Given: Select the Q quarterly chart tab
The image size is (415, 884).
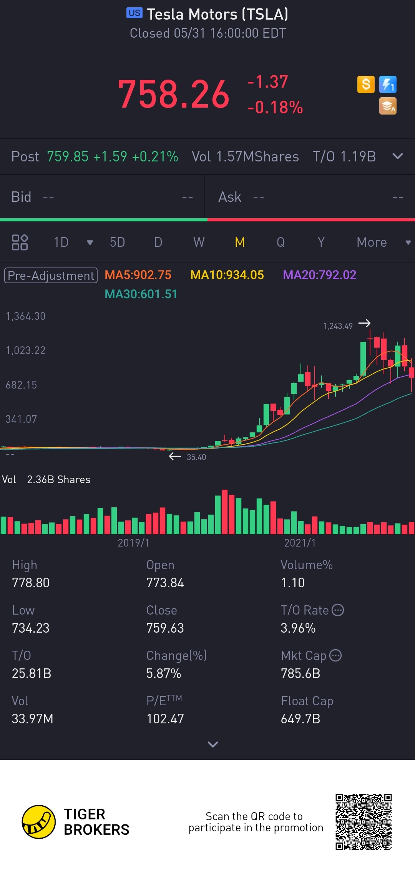Looking at the screenshot, I should pyautogui.click(x=281, y=242).
